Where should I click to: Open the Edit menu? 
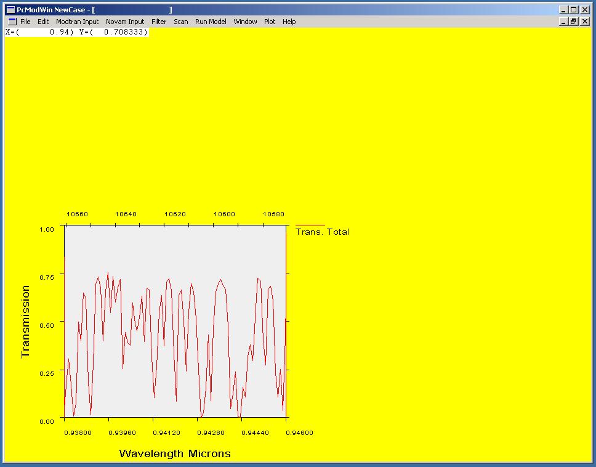click(43, 22)
